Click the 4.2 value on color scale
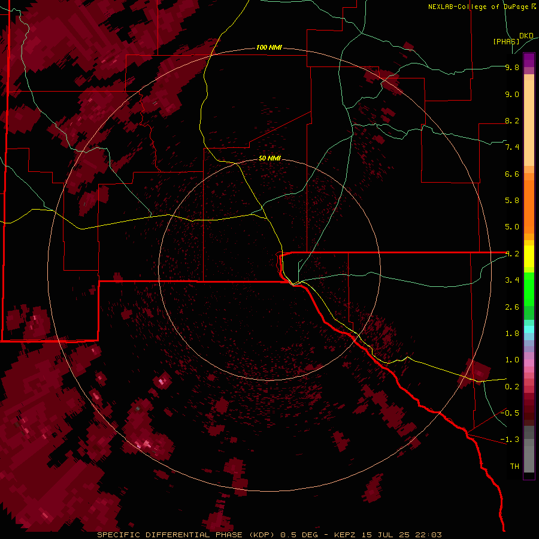Image resolution: width=539 pixels, height=539 pixels. click(x=512, y=254)
